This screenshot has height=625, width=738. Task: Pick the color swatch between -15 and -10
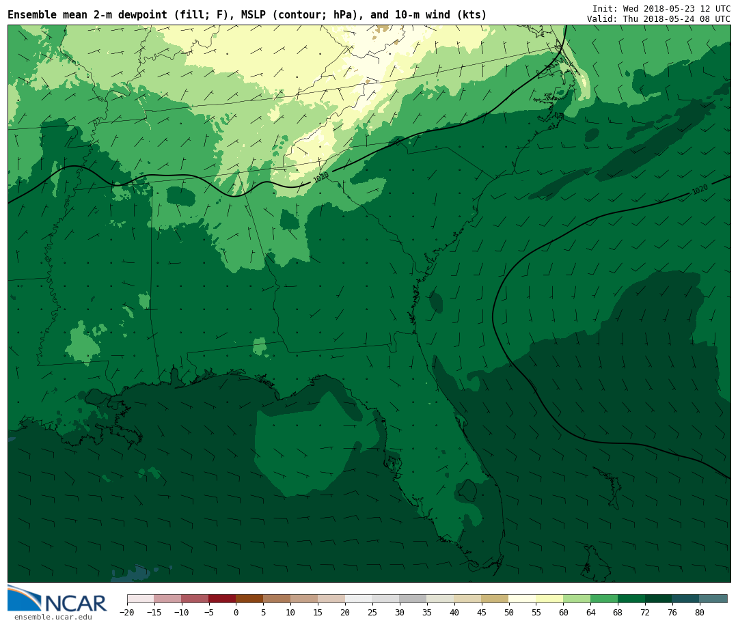(x=167, y=599)
